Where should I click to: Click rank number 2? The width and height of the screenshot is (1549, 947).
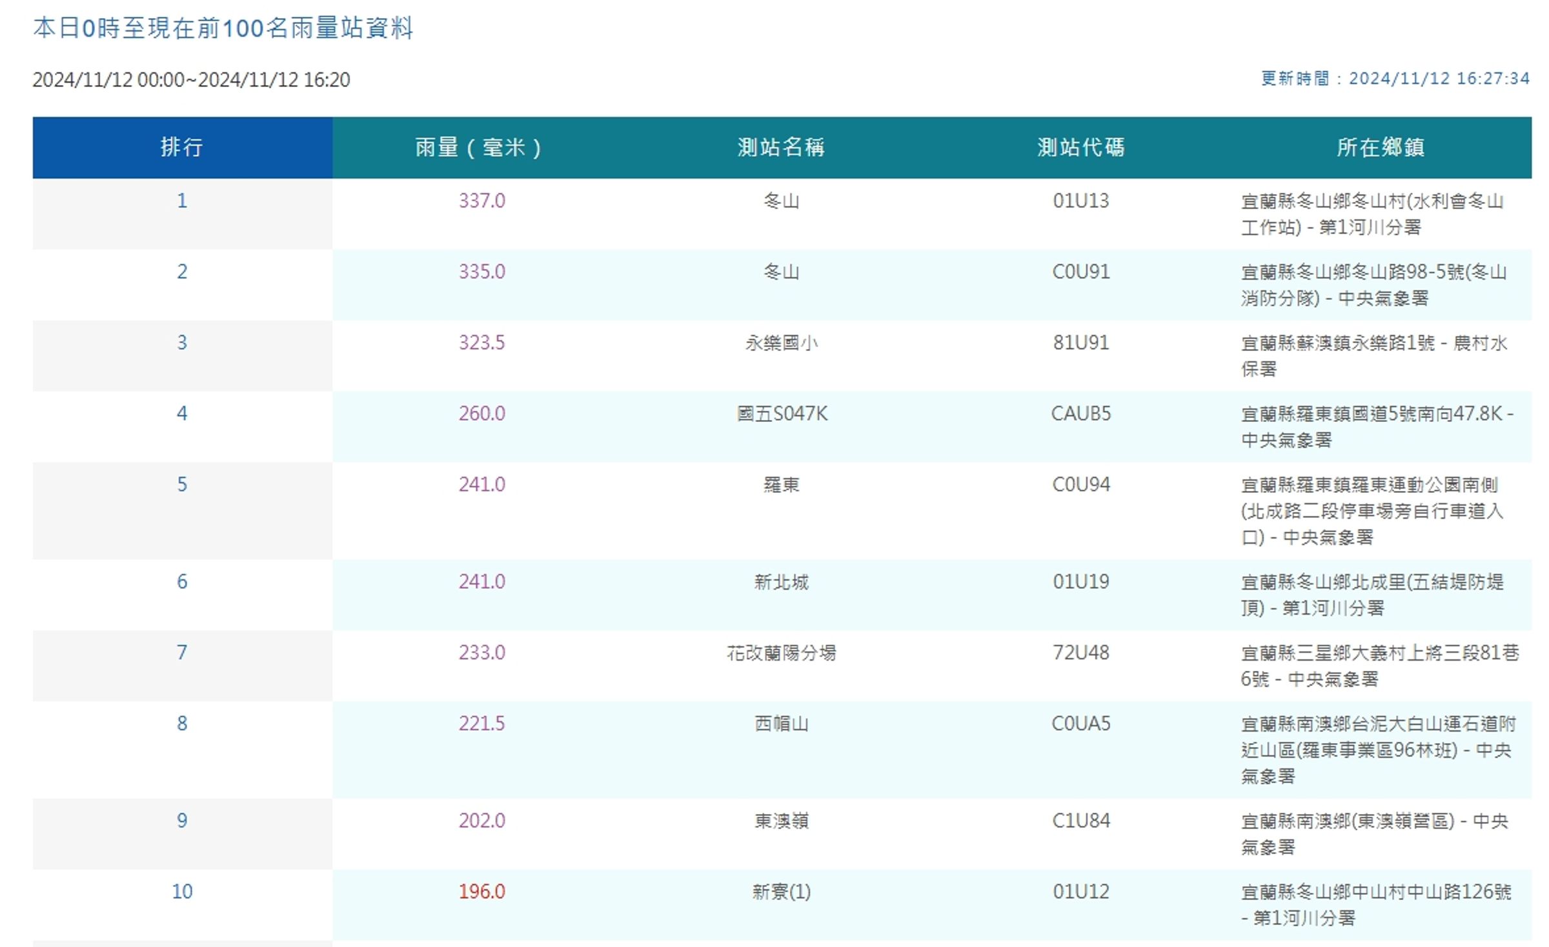tap(183, 272)
